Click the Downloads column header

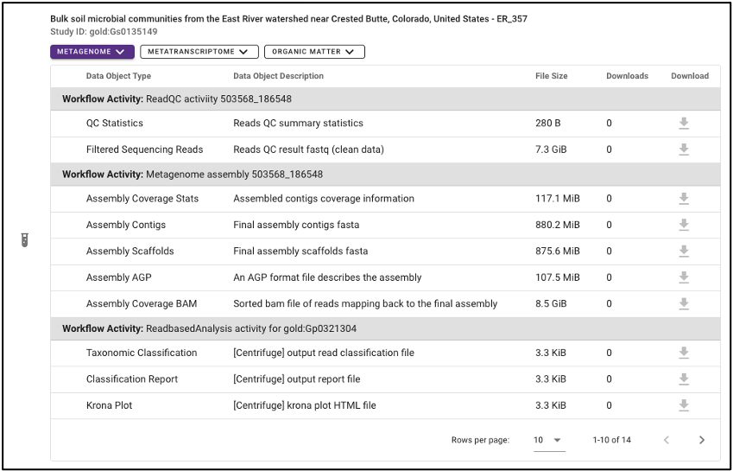click(627, 76)
